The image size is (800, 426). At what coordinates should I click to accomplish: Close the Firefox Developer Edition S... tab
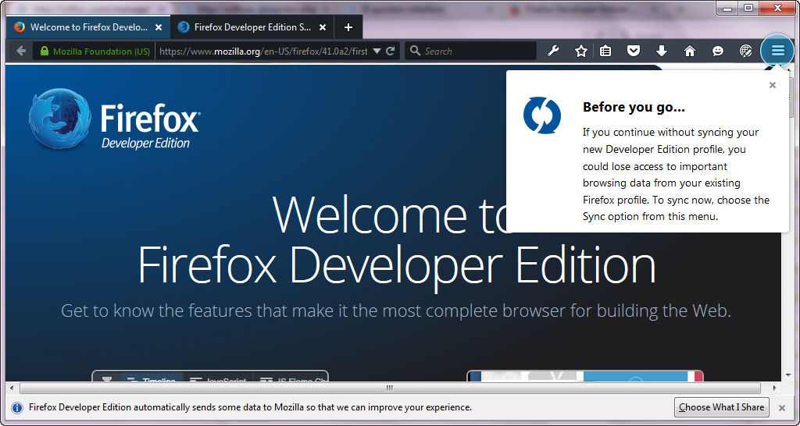[x=323, y=27]
